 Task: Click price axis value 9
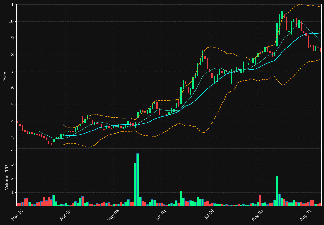(x=12, y=38)
